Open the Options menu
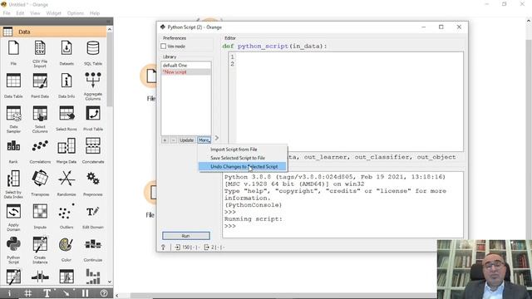The height and width of the screenshot is (299, 532). (76, 13)
